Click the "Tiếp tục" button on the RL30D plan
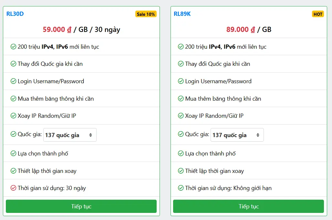Viewport: 332px width, 220px height. tap(81, 206)
